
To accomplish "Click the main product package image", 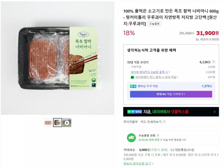I will tap(58, 58).
